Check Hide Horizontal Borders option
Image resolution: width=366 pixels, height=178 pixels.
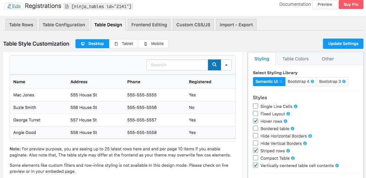pyautogui.click(x=256, y=136)
